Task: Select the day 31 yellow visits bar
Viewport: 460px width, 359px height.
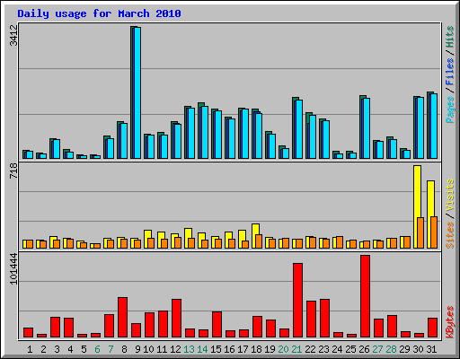Action: click(x=430, y=215)
